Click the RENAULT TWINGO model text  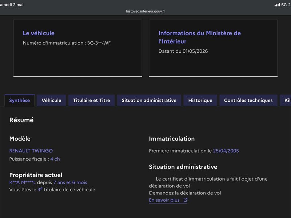point(31,151)
